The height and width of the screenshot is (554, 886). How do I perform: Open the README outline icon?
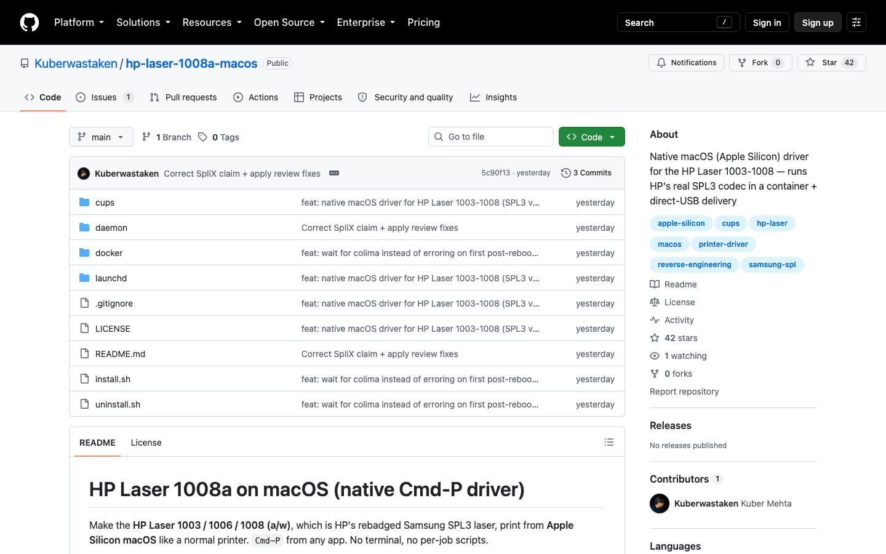click(609, 442)
